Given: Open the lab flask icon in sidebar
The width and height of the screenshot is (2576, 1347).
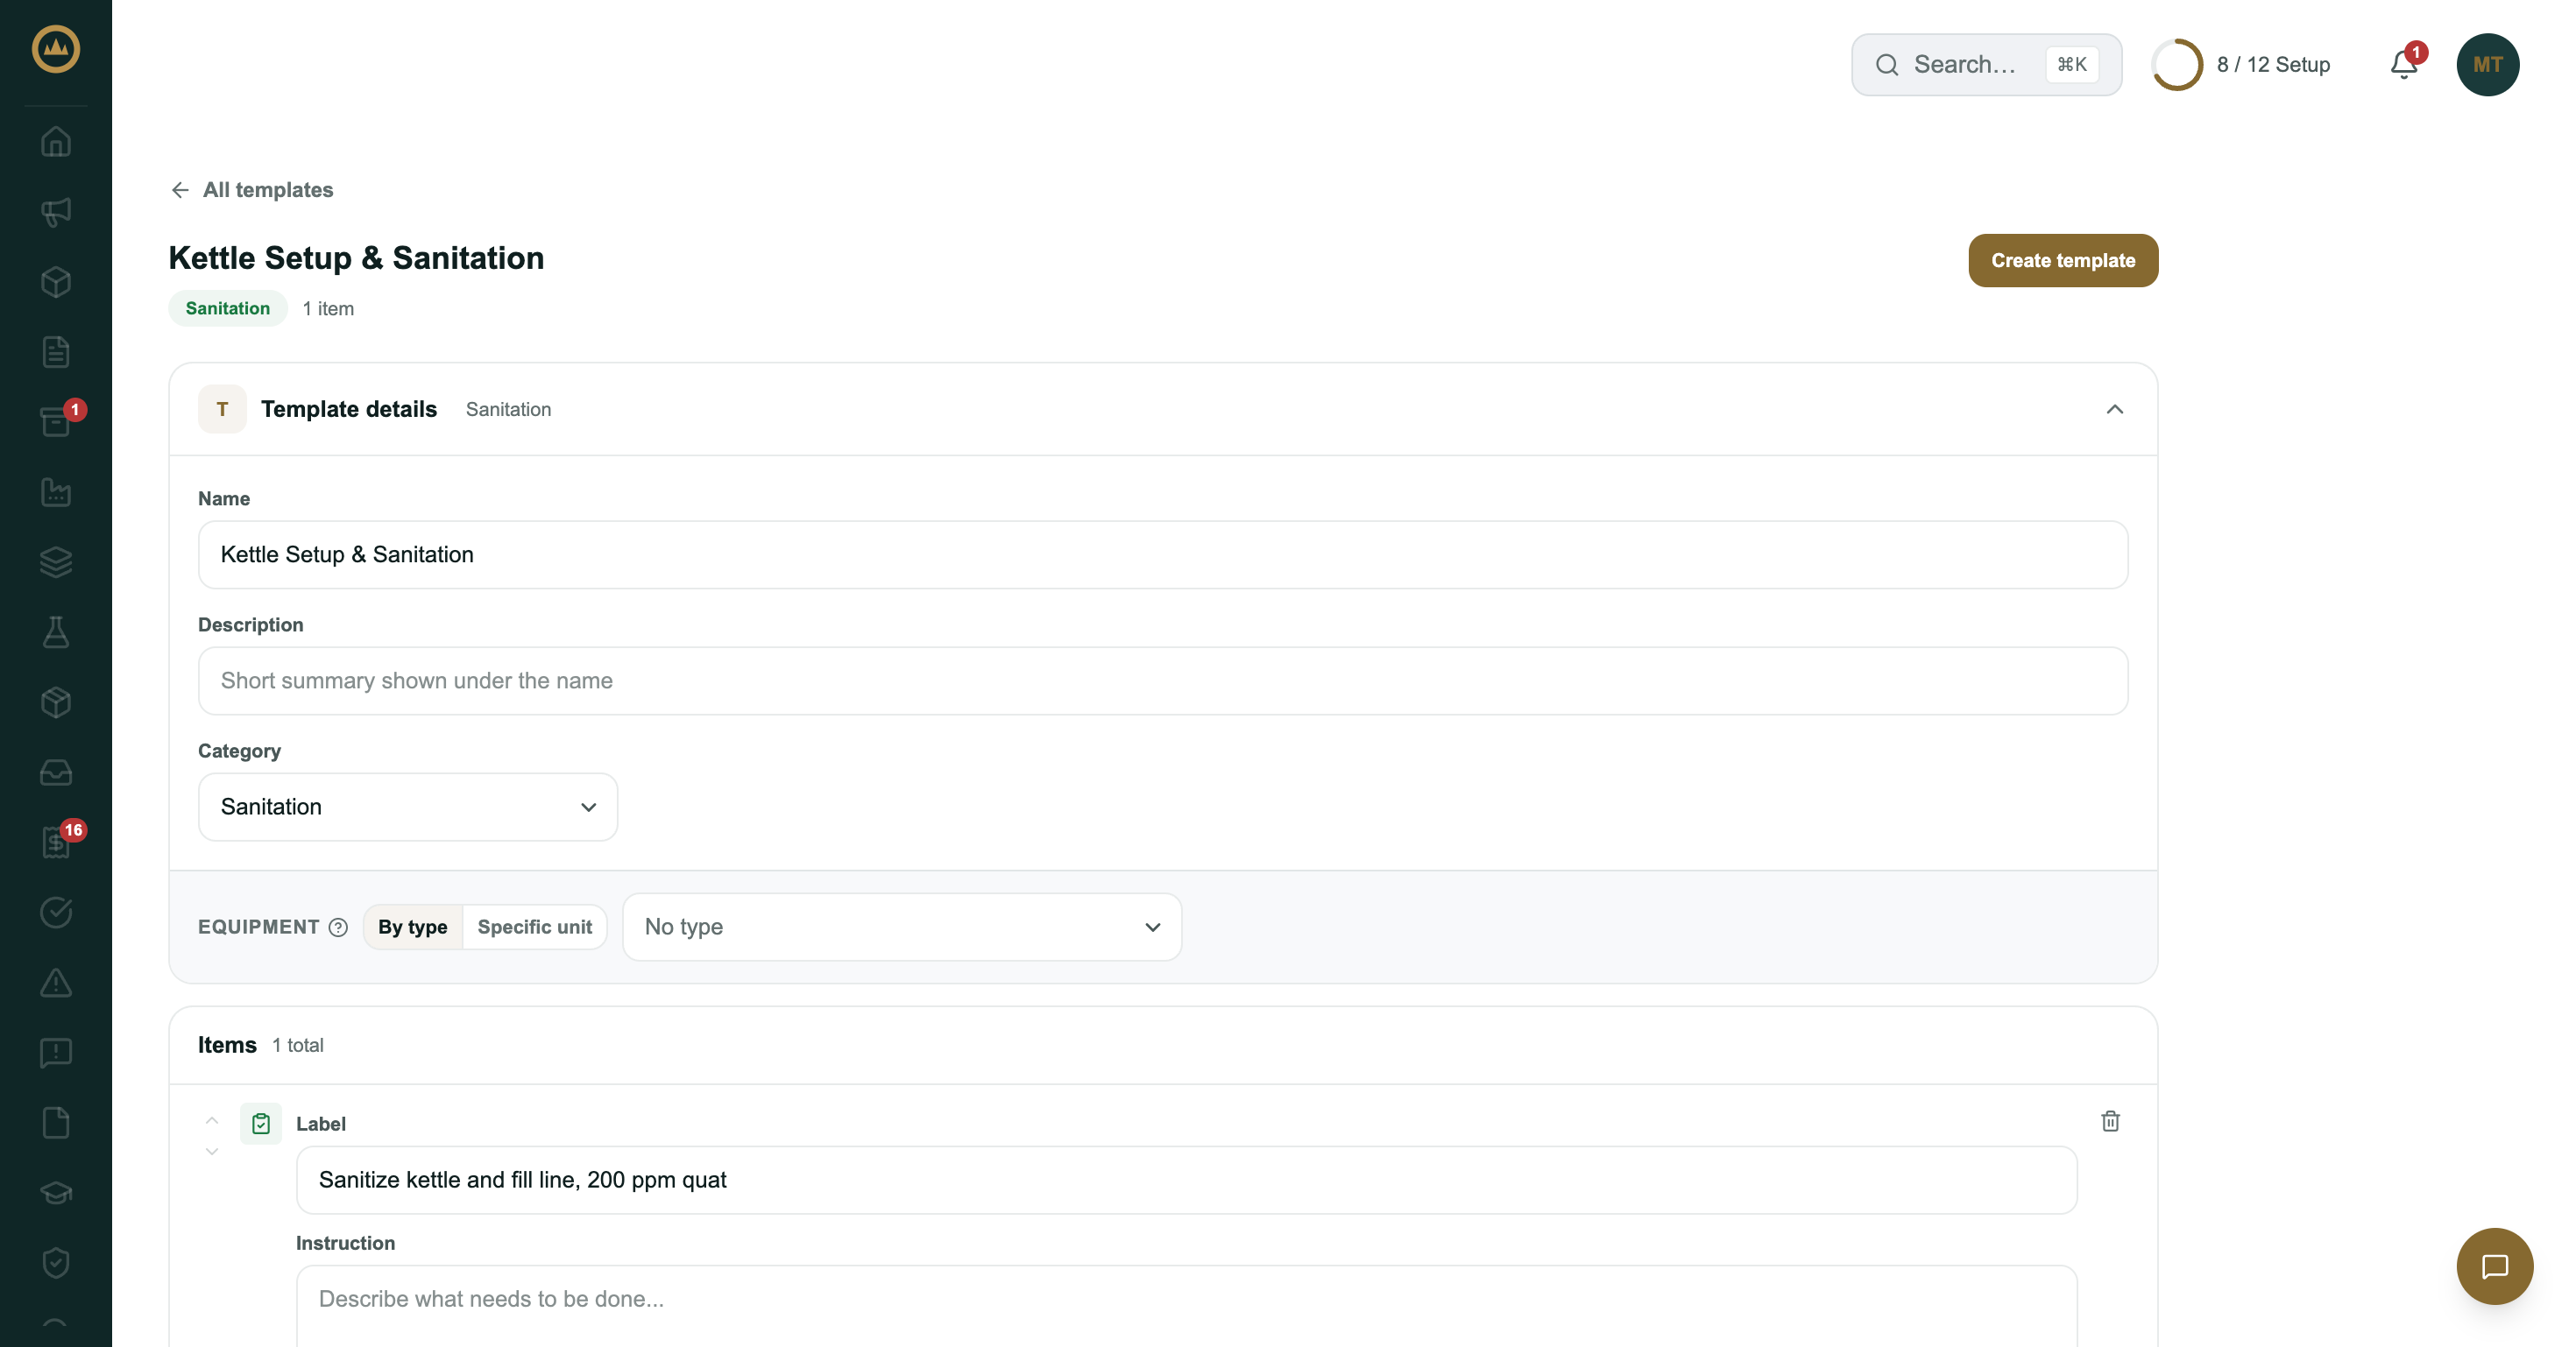Looking at the screenshot, I should point(56,631).
